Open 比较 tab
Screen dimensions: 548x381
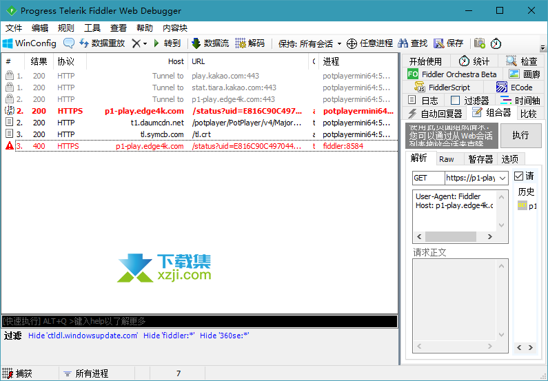point(529,114)
